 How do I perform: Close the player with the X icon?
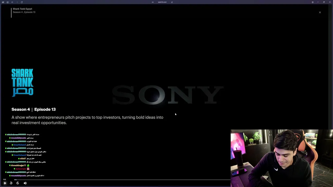[320, 12]
